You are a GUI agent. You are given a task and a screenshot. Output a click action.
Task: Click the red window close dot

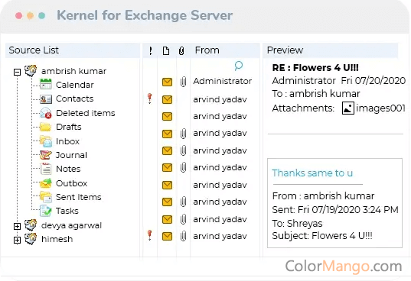click(19, 16)
